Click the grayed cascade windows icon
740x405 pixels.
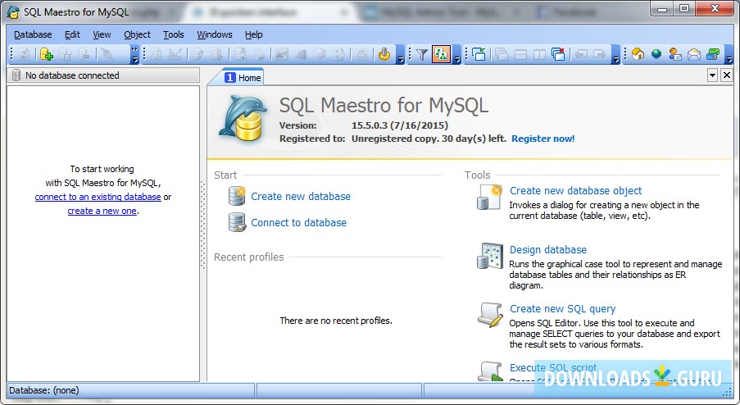click(502, 54)
